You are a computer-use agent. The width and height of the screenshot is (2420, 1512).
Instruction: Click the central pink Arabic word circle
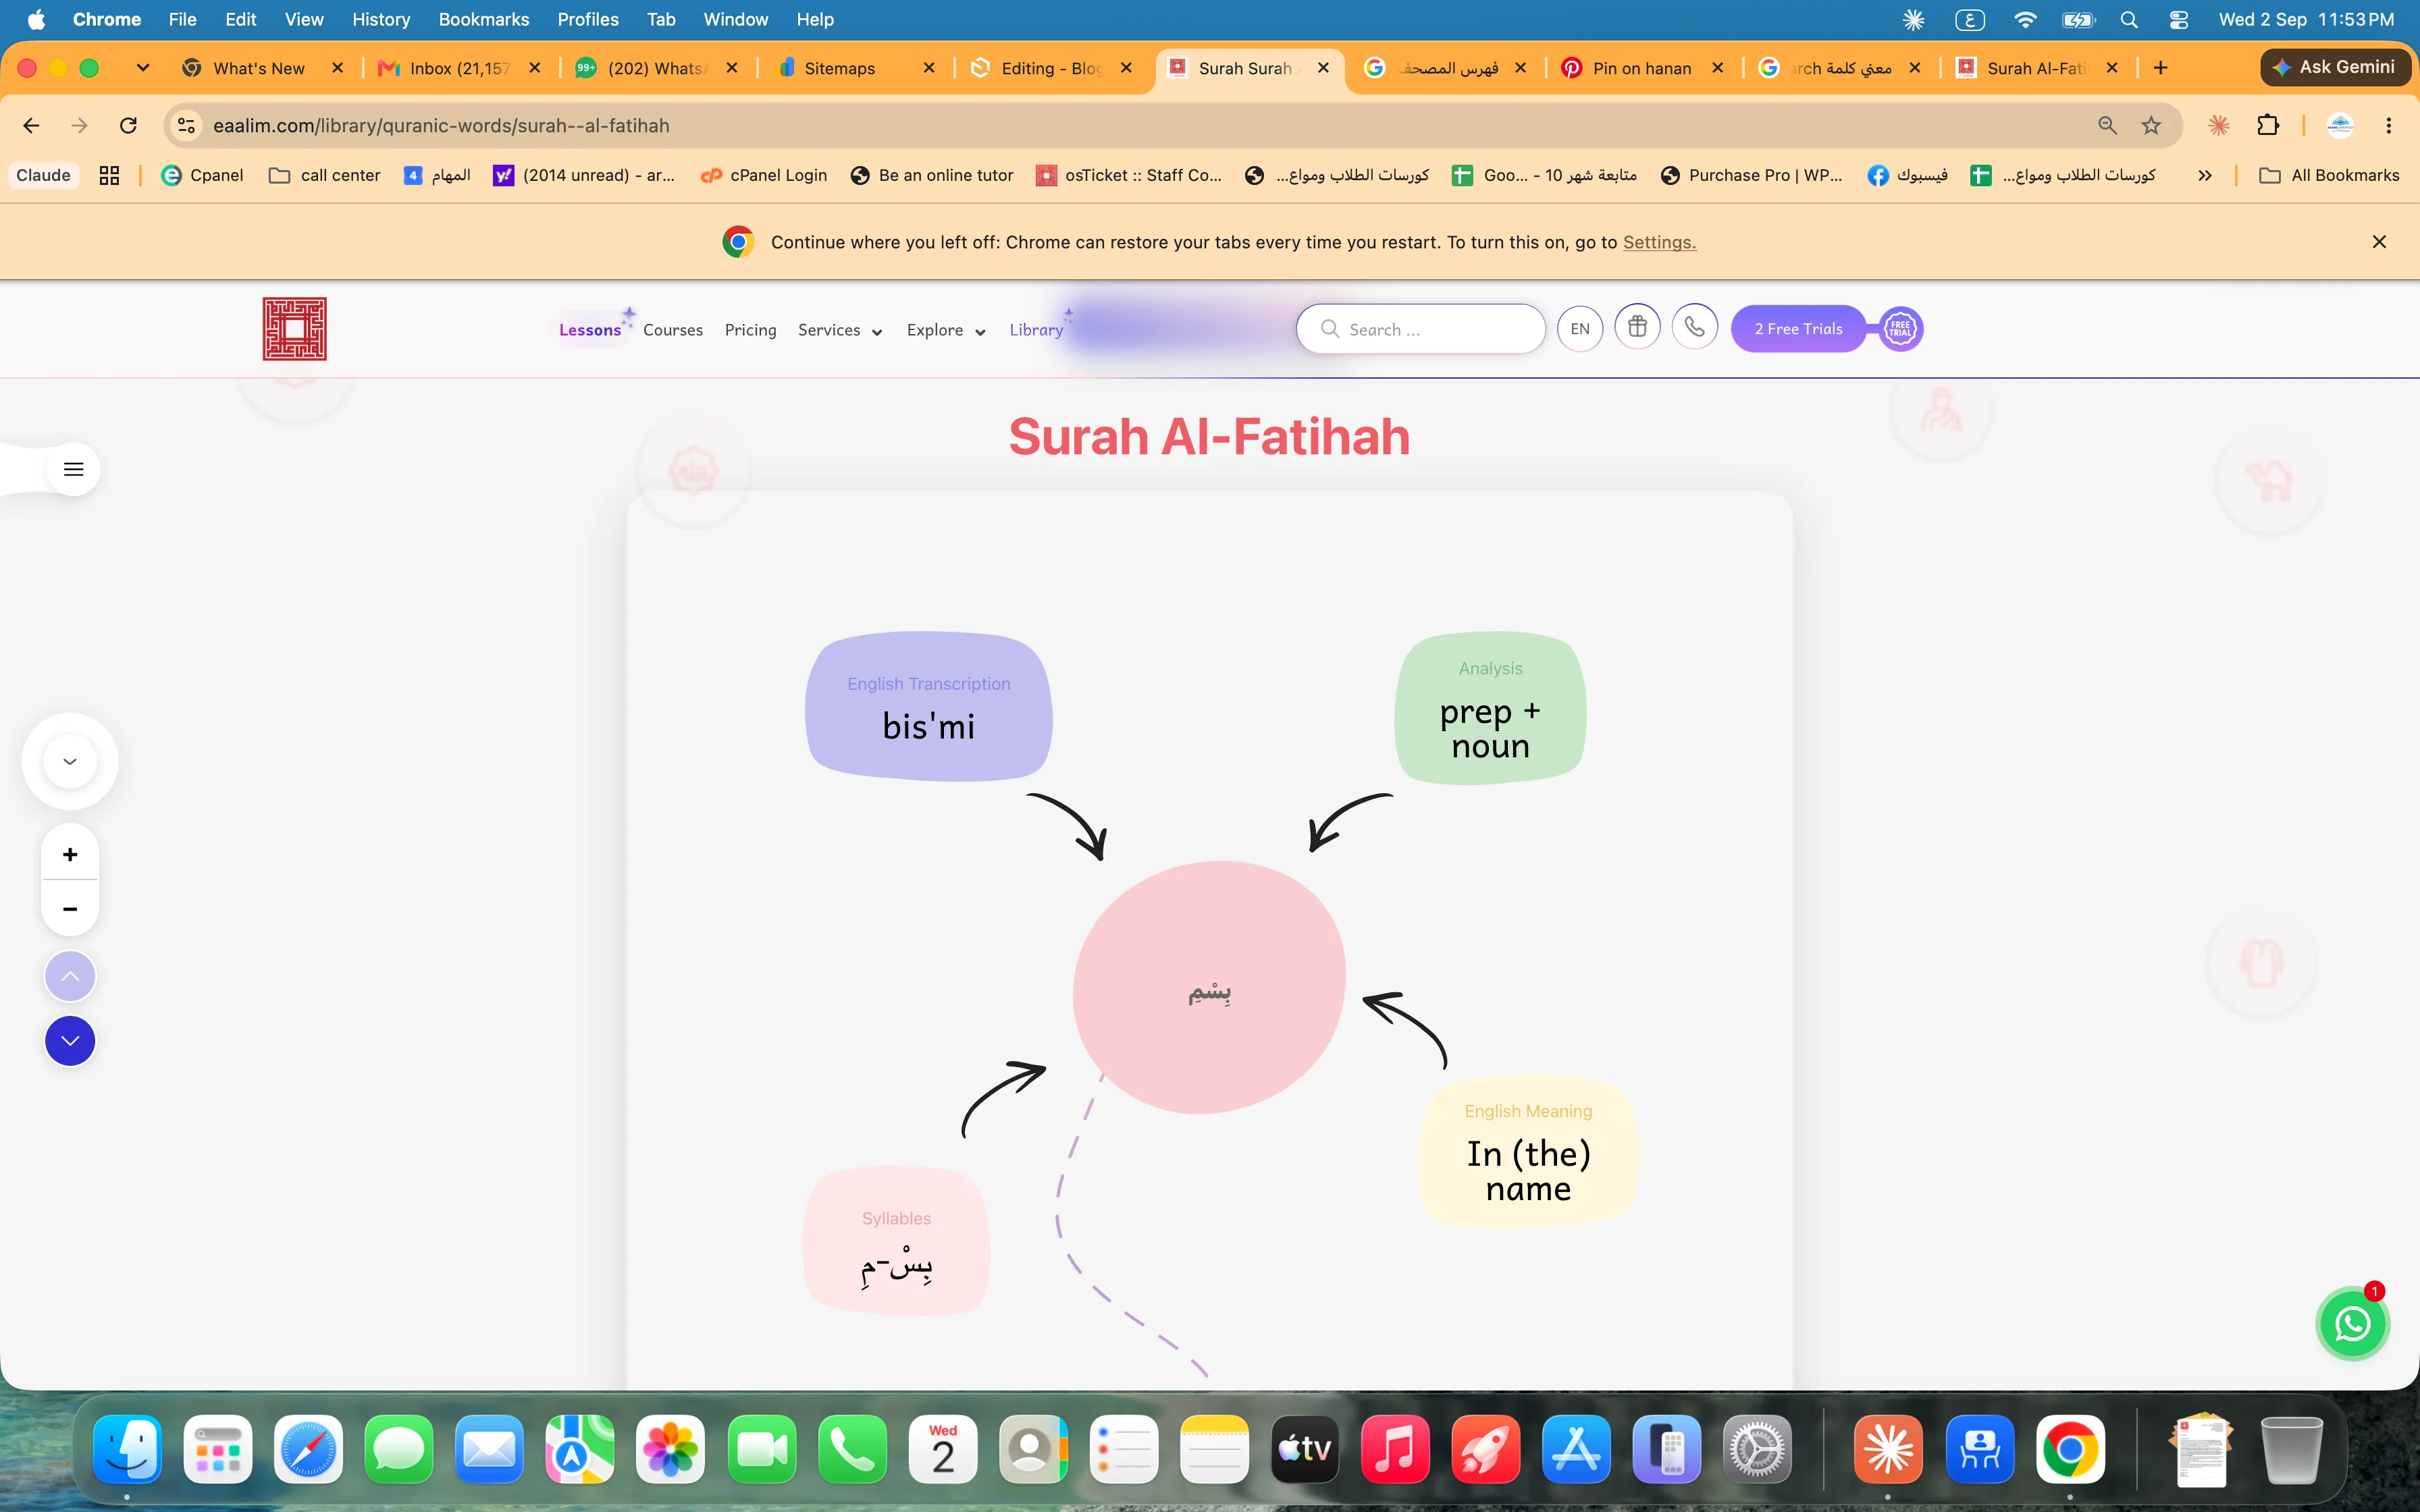click(x=1209, y=988)
